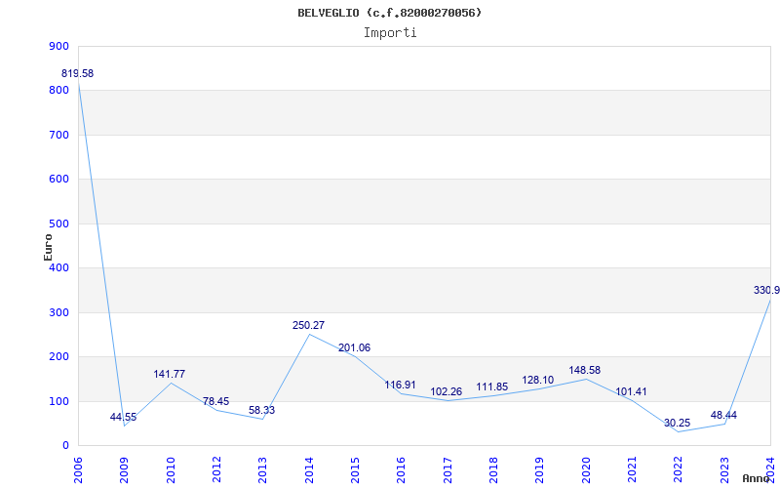Image resolution: width=780 pixels, height=488 pixels.
Task: Select the 101.41 data label
Action: coord(631,392)
